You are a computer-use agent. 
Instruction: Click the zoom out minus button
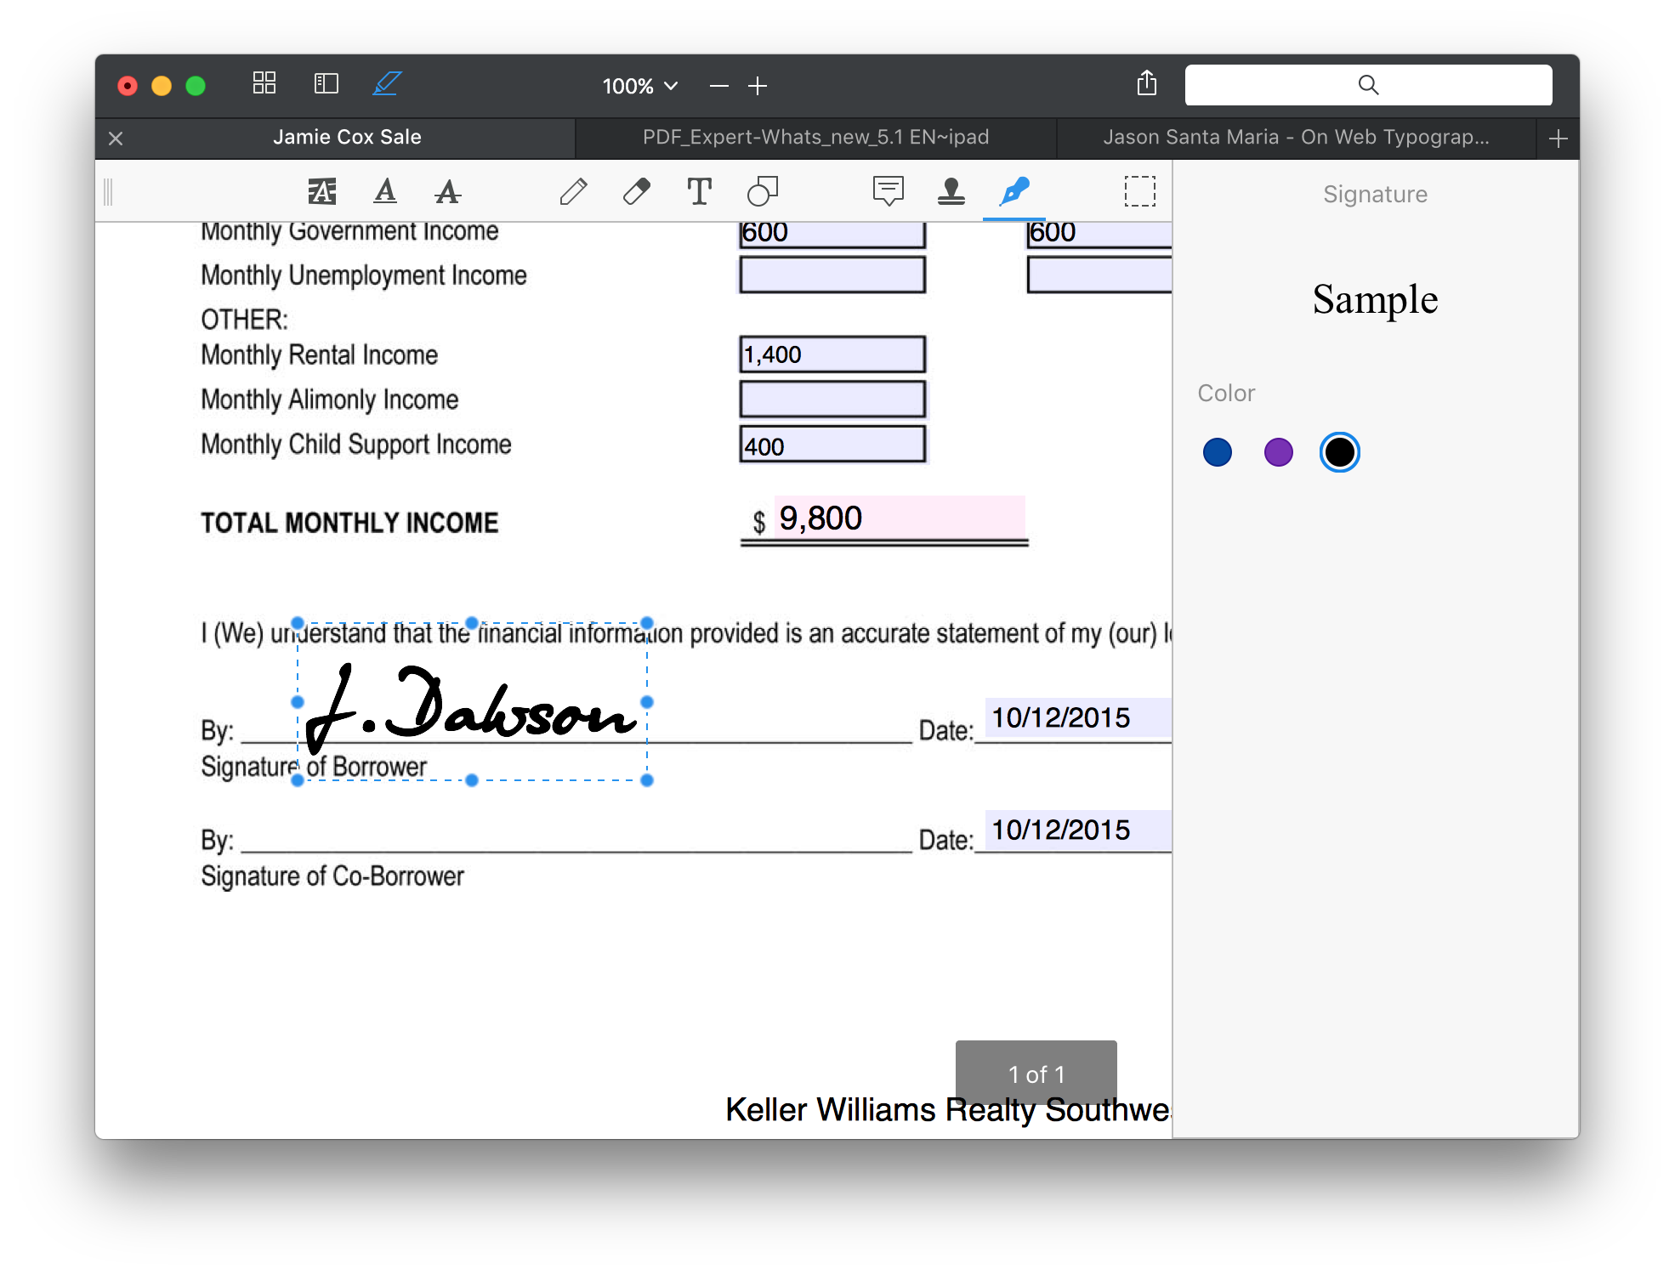pos(719,86)
